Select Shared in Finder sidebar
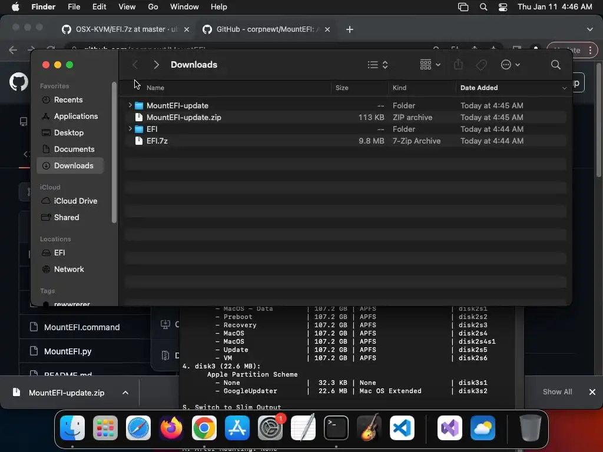The image size is (603, 452). [66, 218]
